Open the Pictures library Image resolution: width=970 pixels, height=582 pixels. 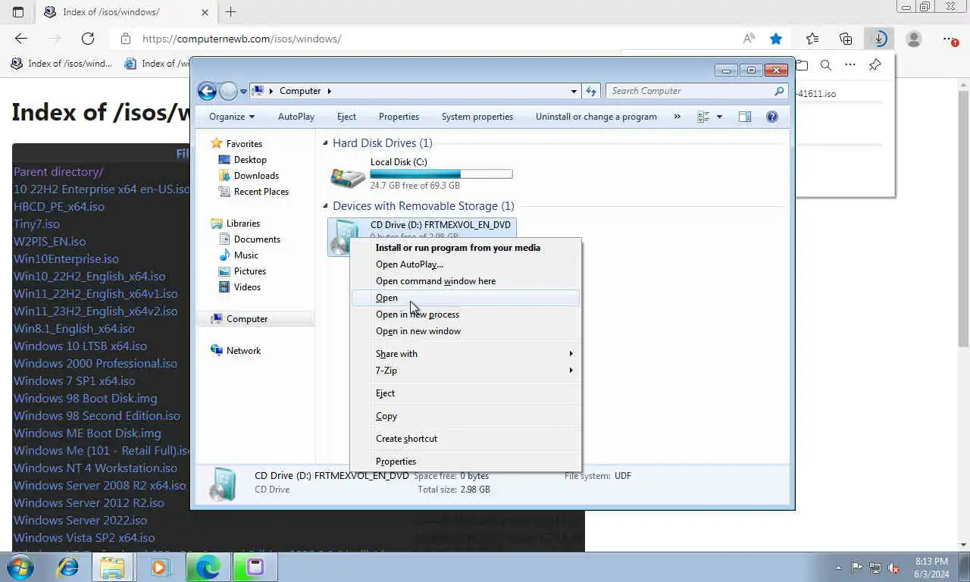click(x=249, y=271)
